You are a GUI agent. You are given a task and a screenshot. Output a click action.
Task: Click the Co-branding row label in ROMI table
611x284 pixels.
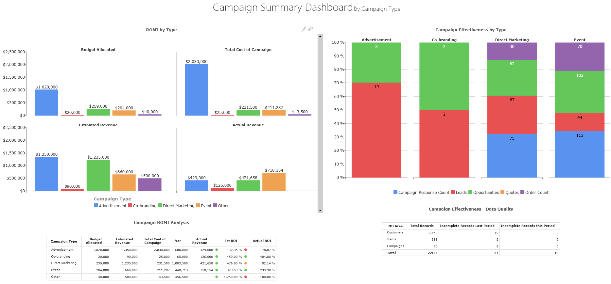tap(61, 257)
